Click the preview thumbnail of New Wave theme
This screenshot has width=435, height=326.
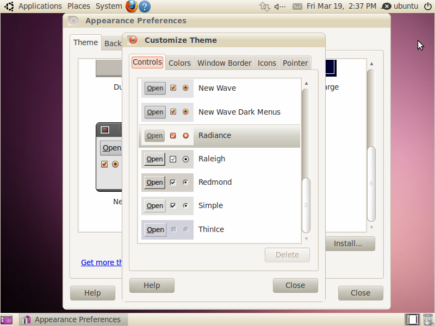click(x=167, y=88)
